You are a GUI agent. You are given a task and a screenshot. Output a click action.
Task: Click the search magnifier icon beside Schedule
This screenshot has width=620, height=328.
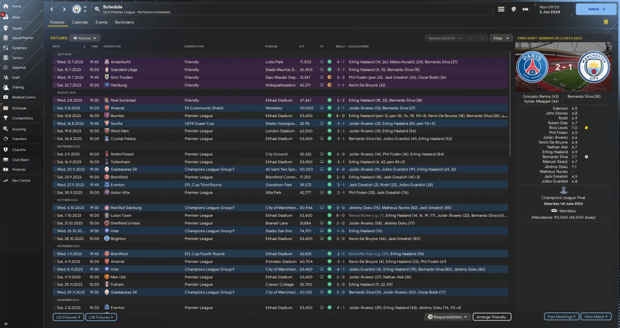click(97, 9)
